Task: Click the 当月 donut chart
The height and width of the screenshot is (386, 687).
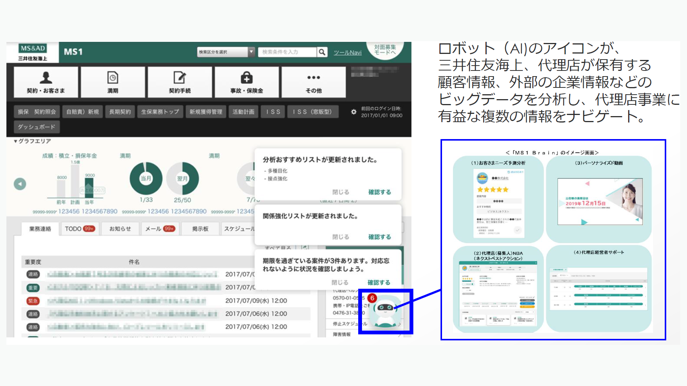Action: pyautogui.click(x=146, y=178)
